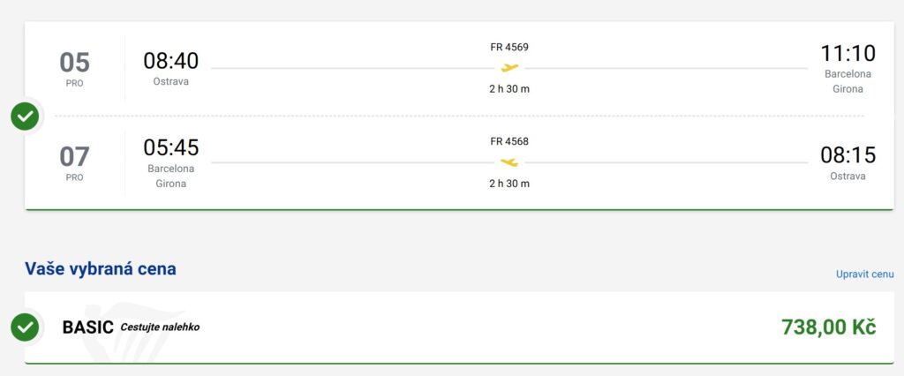This screenshot has width=904, height=376.
Task: Click the return flight airplane icon
Action: pyautogui.click(x=509, y=162)
